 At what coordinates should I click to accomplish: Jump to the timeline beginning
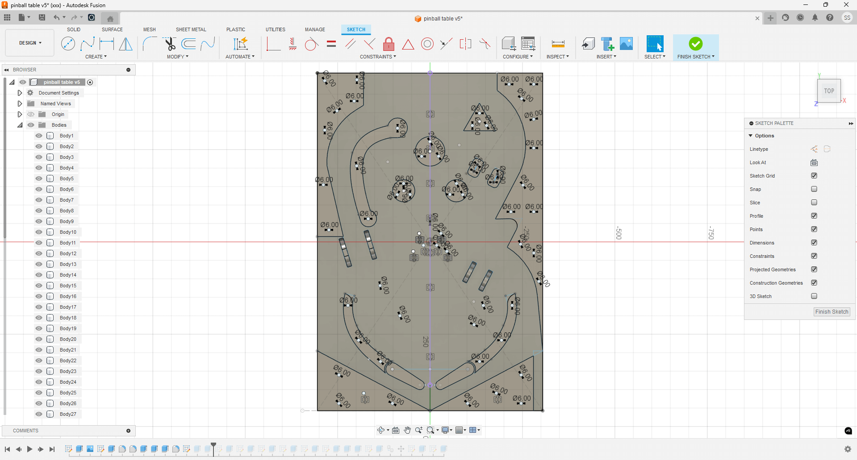click(x=8, y=449)
